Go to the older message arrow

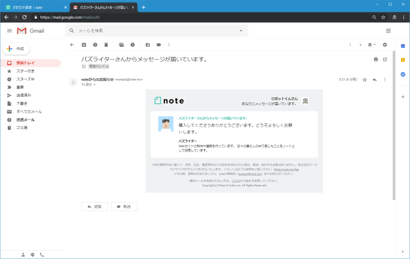360,44
